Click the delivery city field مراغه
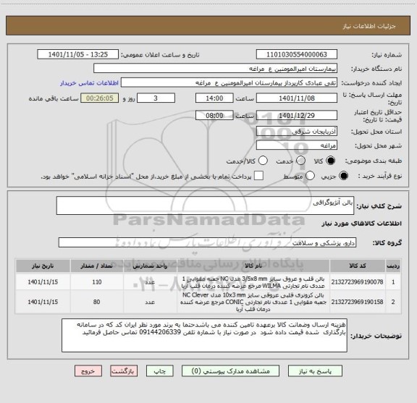 (x=297, y=145)
